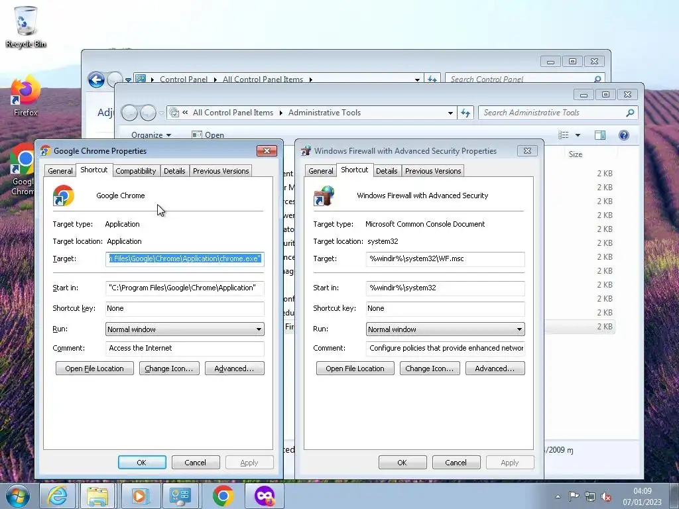Click Open in the Administrative Tools toolbar
679x509 pixels.
[x=208, y=135]
